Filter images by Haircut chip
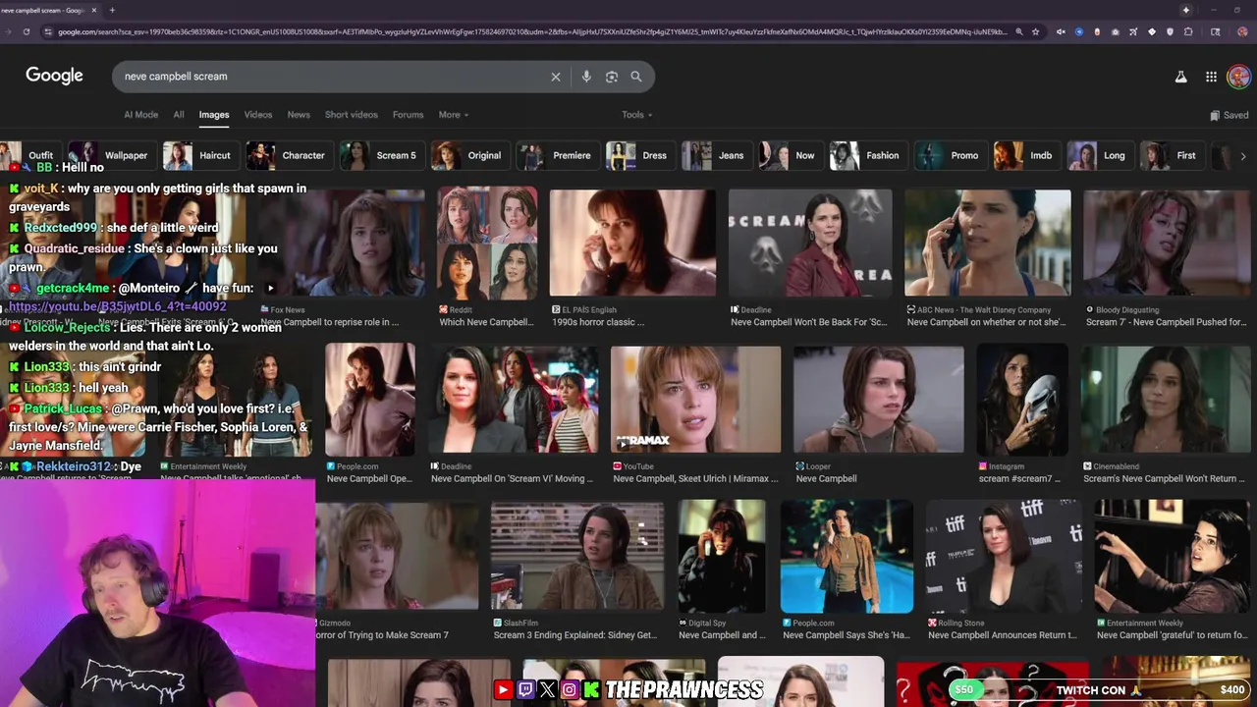This screenshot has height=707, width=1257. (x=199, y=155)
